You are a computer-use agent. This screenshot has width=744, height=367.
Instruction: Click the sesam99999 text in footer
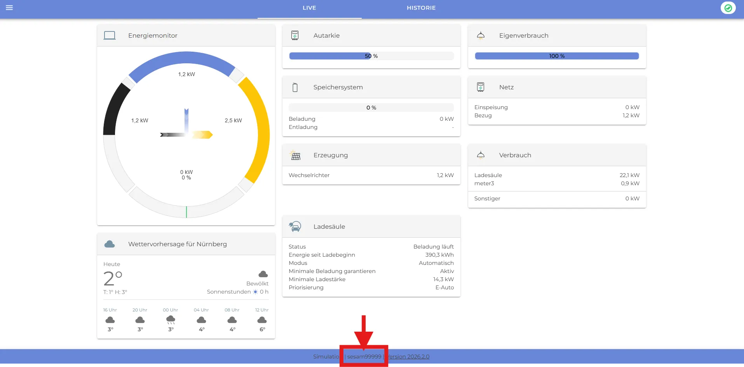[x=364, y=357]
